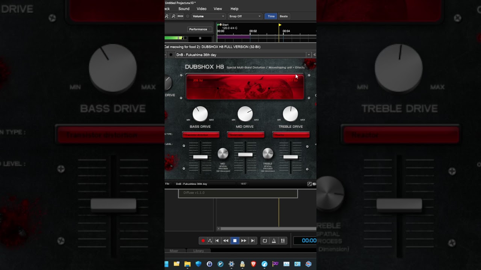Click the up-down arrows transport icon
481x270 pixels.
283,241
